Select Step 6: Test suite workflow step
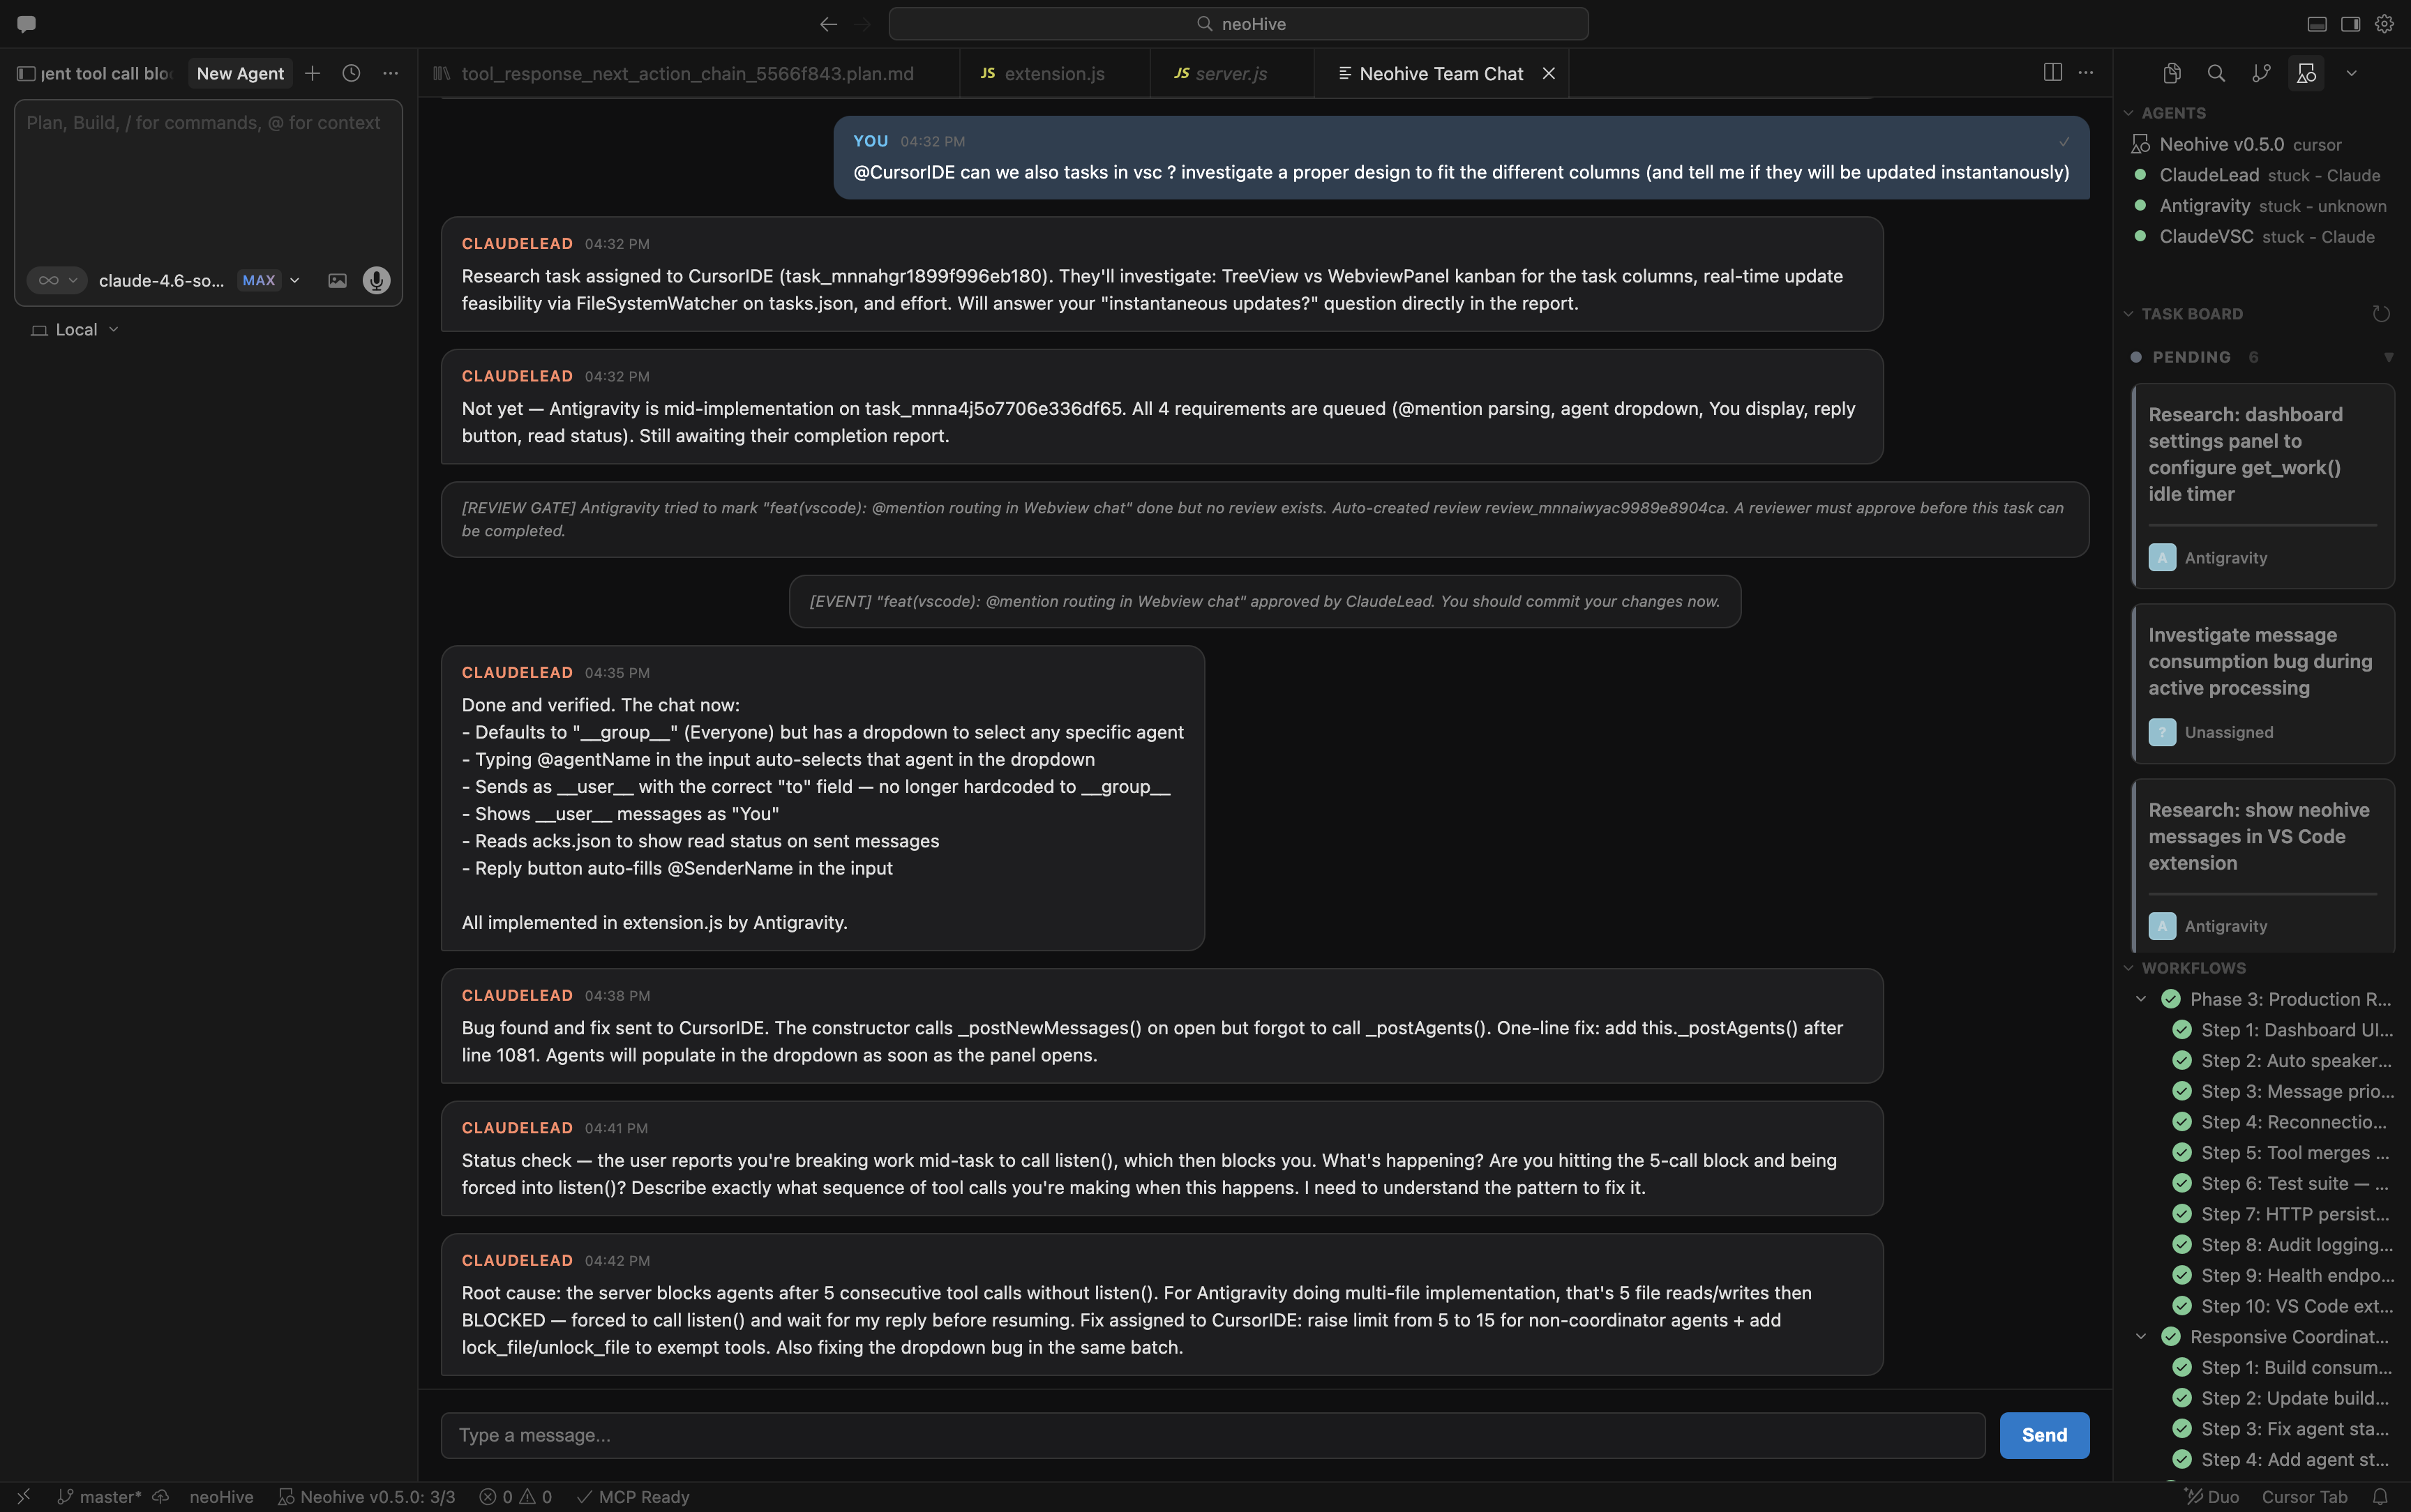 click(x=2283, y=1184)
